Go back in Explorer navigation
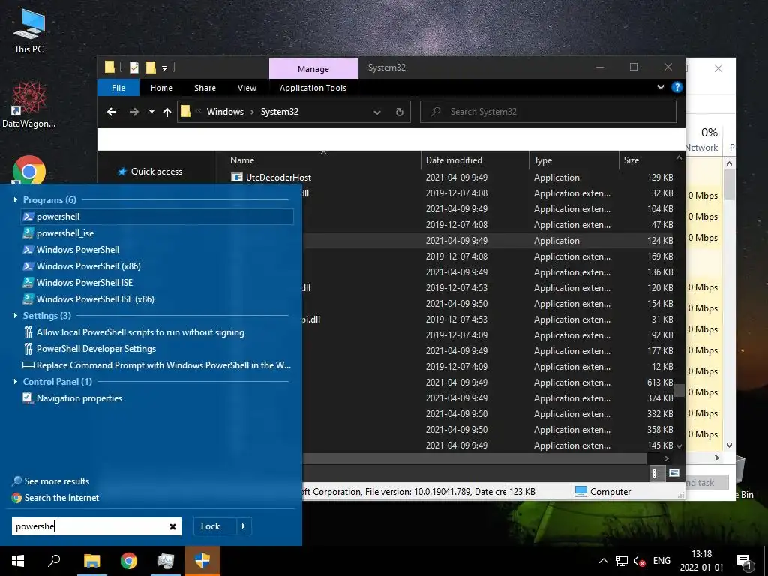 click(x=112, y=112)
